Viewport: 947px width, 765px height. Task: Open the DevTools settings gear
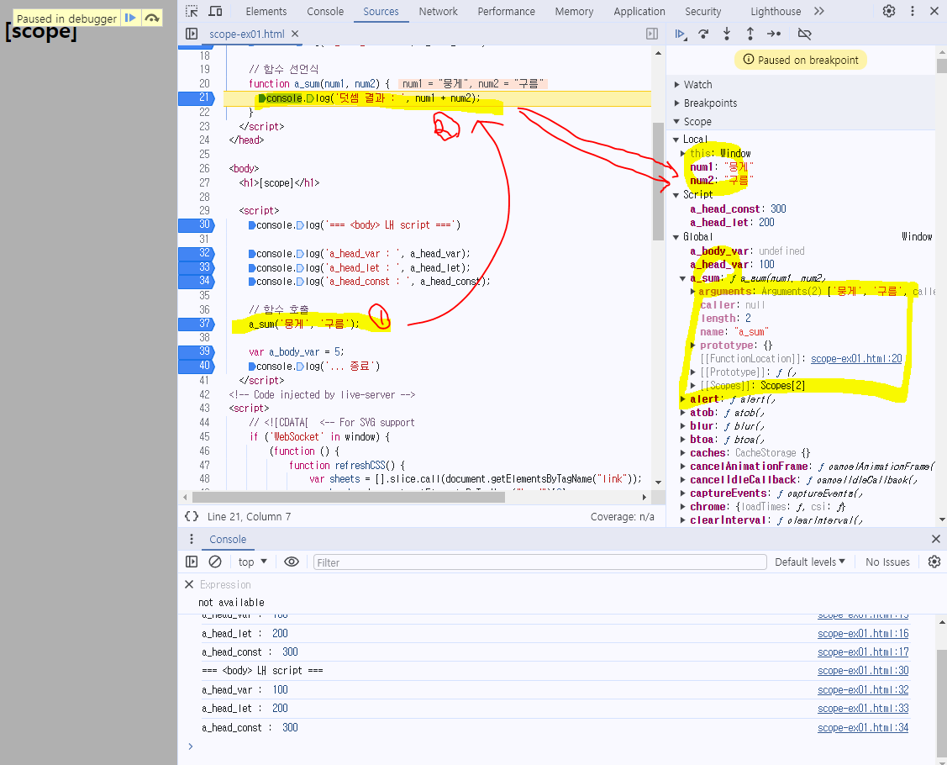[x=889, y=11]
